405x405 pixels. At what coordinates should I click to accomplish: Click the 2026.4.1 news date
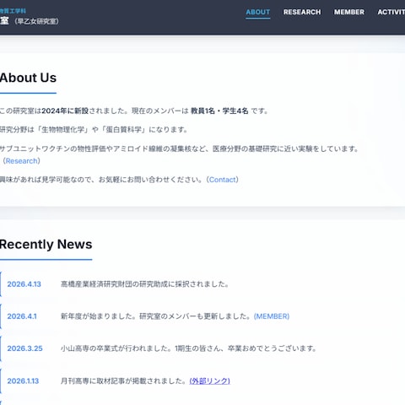point(22,316)
